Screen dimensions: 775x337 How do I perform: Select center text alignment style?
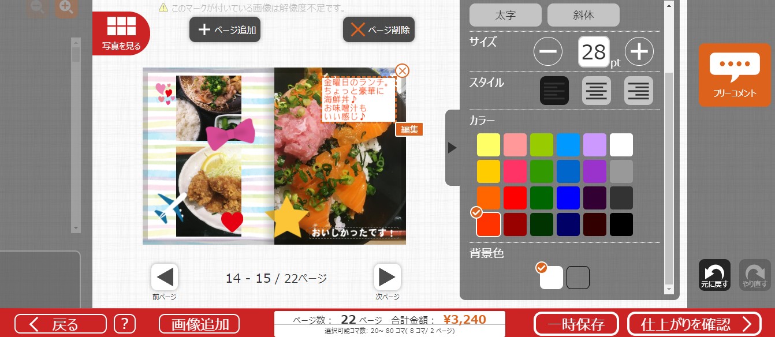pyautogui.click(x=597, y=91)
